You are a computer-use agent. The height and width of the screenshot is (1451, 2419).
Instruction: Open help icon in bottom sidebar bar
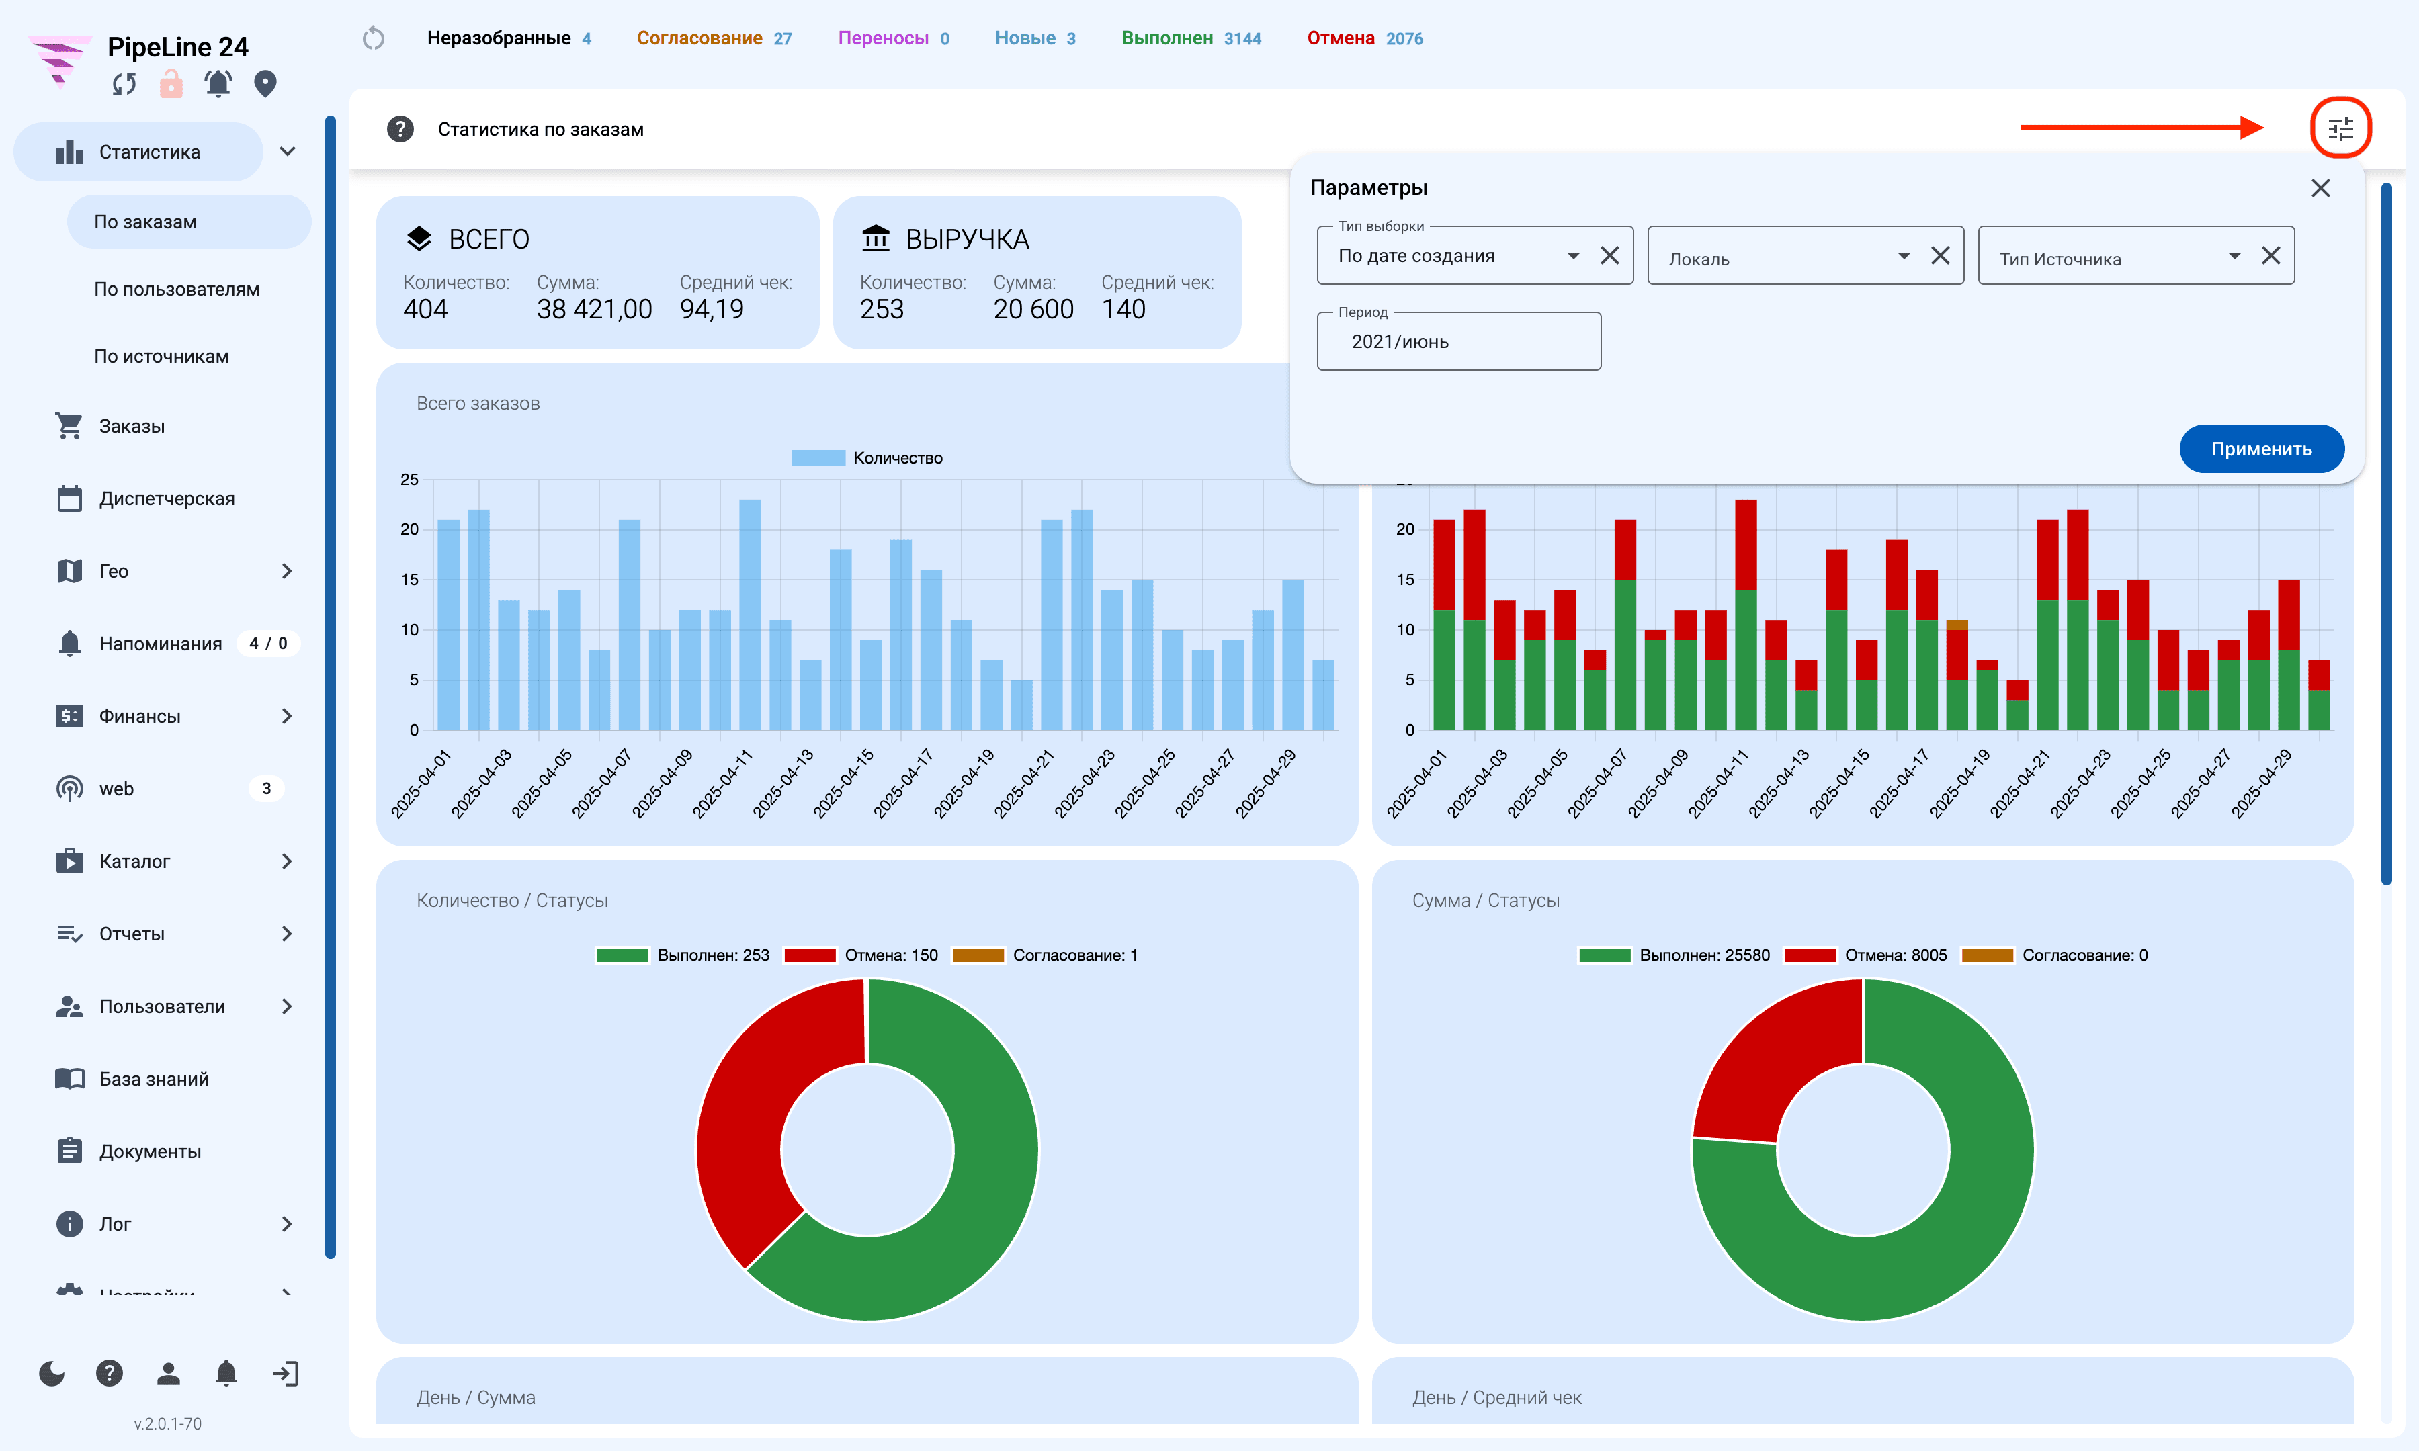click(110, 1374)
